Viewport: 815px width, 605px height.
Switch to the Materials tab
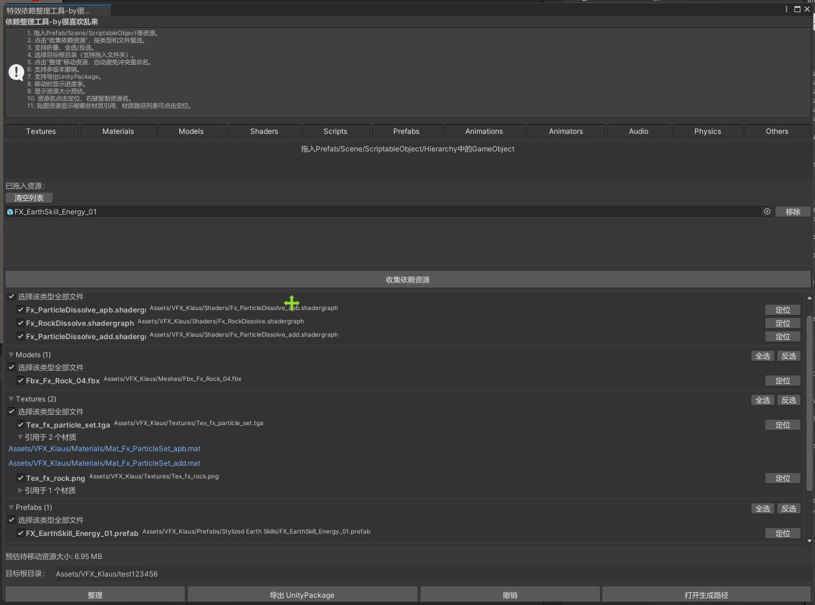click(x=118, y=131)
